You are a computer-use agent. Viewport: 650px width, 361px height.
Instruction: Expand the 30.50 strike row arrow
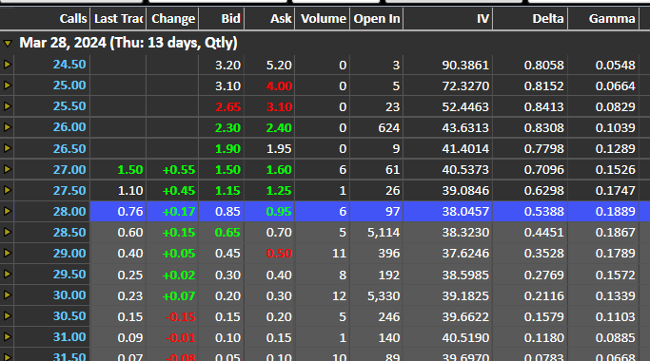[7, 315]
